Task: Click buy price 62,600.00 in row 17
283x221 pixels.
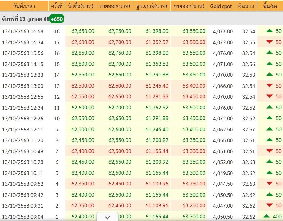Action: coord(83,42)
